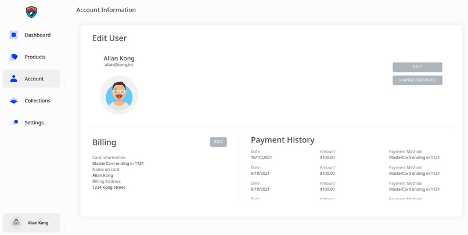468x235 pixels.
Task: Click the Edit button in Edit User
Action: [x=417, y=67]
